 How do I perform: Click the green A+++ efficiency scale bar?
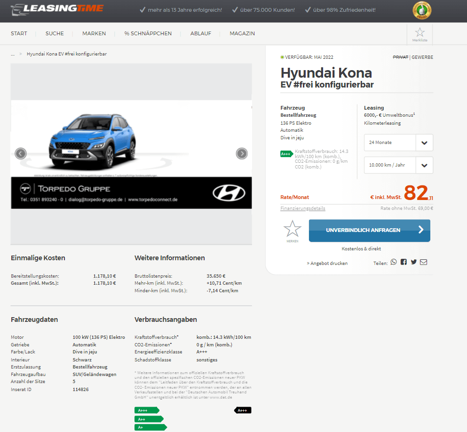[x=147, y=410]
